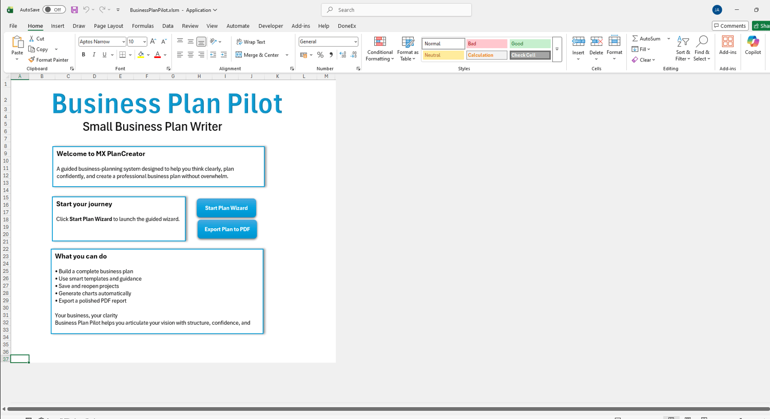
Task: Toggle Center horizontal alignment
Action: (190, 55)
